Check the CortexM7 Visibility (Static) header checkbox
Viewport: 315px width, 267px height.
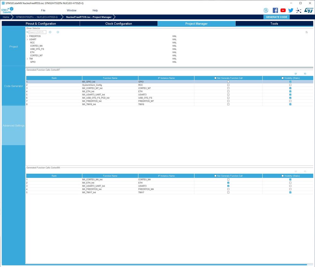(283, 78)
